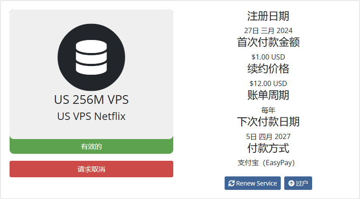
Task: Click the next due date 5日 四月 2027
Action: tap(268, 136)
